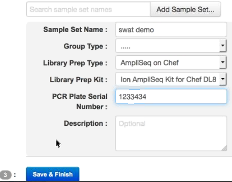
Task: Click the PCR Plate Serial Number label
Action: click(x=80, y=102)
